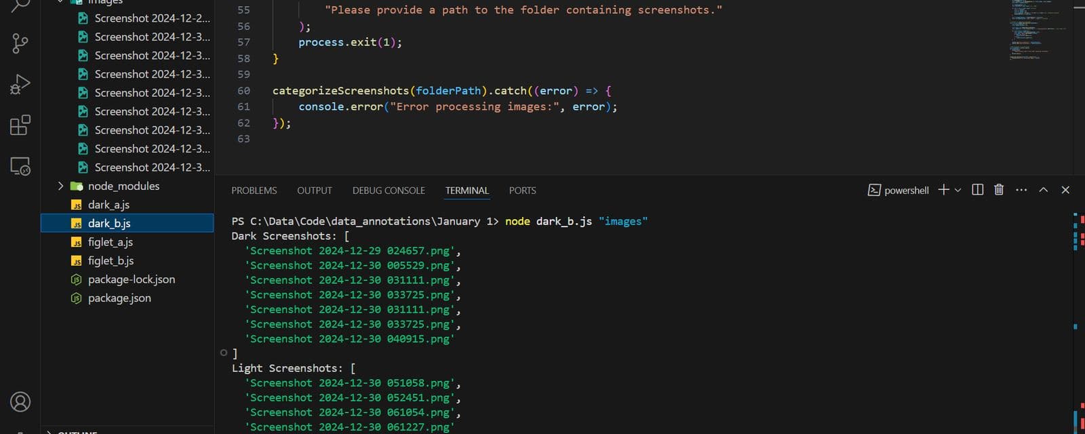
Task: Click line number 60 in gutter
Action: 243,91
